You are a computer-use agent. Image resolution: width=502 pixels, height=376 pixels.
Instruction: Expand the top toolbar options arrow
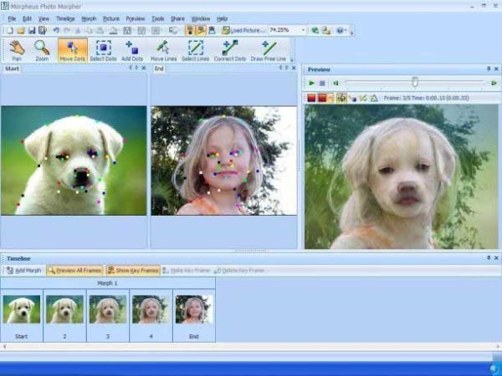coord(352,32)
